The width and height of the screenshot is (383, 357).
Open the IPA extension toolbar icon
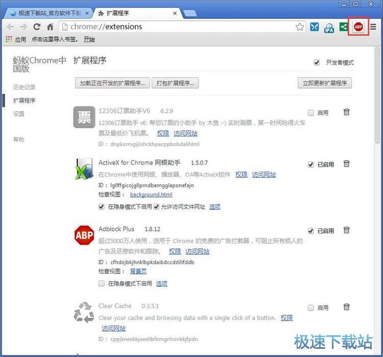pyautogui.click(x=329, y=28)
